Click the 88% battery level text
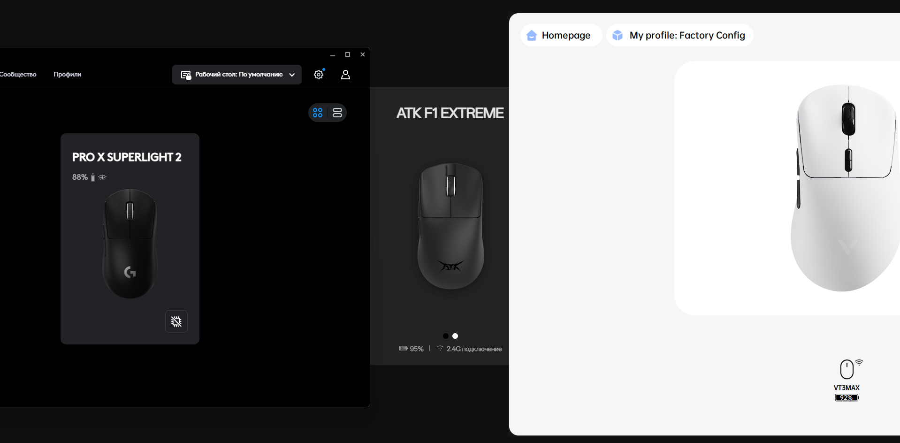 pos(80,177)
